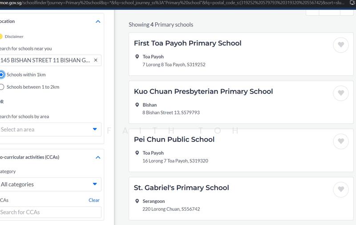This screenshot has width=356, height=225.
Task: Click location pin beside Serangoon
Action: pos(137,201)
